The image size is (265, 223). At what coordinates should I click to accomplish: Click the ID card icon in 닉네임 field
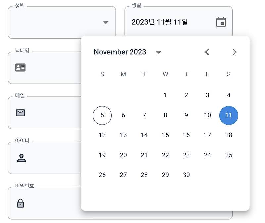pyautogui.click(x=20, y=68)
